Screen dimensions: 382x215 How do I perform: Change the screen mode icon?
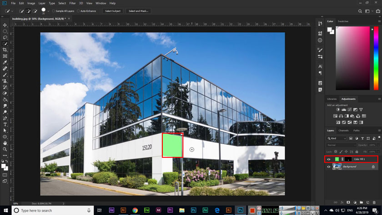[5, 181]
